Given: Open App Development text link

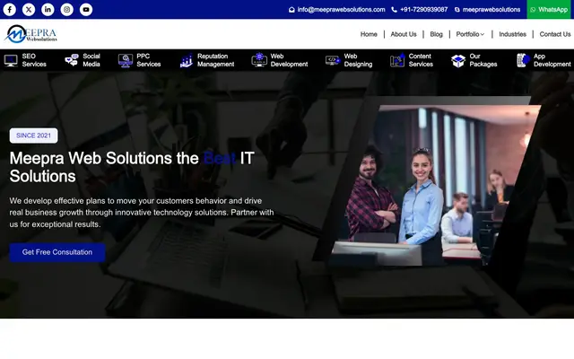Looking at the screenshot, I should pyautogui.click(x=552, y=60).
